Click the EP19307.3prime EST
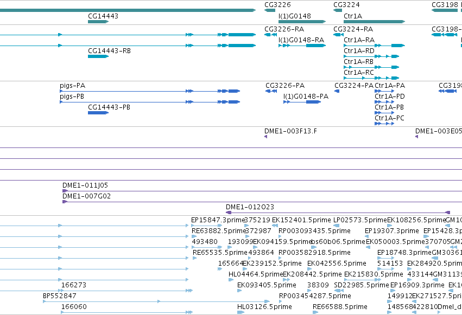This screenshot has width=462, height=315. click(366, 236)
